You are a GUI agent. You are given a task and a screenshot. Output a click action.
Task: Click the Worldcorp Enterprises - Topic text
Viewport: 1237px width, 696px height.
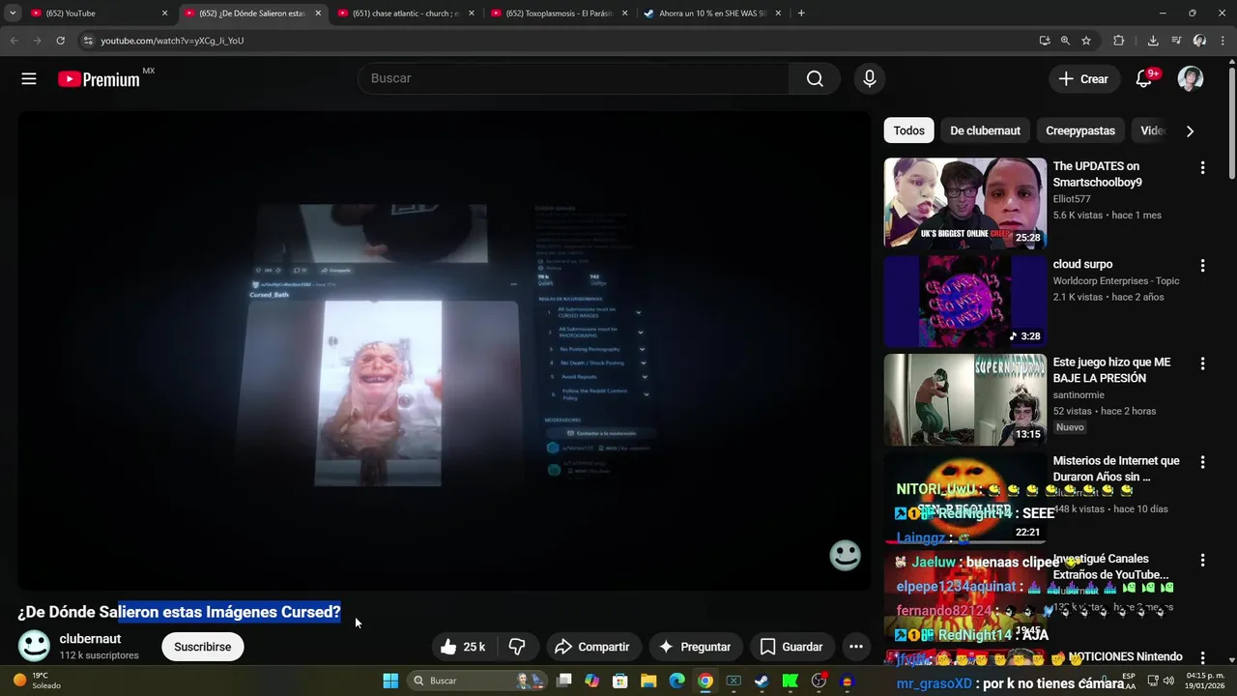pyautogui.click(x=1116, y=280)
